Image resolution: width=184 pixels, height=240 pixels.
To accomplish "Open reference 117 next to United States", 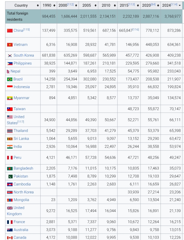I will click(x=21, y=122).
